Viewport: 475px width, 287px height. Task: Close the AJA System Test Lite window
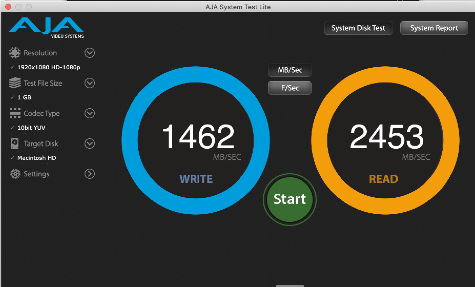point(8,7)
